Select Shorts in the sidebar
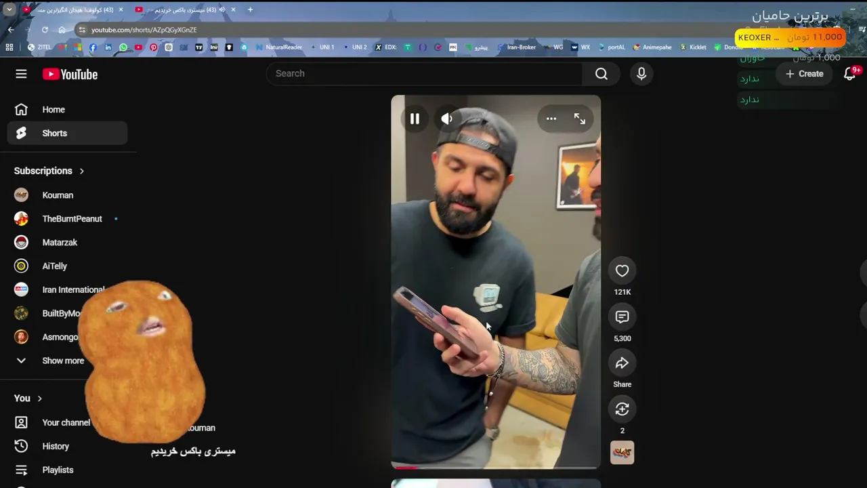This screenshot has height=488, width=867. click(67, 134)
